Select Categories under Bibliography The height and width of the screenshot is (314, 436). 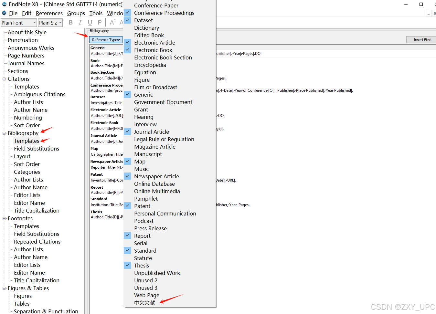(x=27, y=172)
